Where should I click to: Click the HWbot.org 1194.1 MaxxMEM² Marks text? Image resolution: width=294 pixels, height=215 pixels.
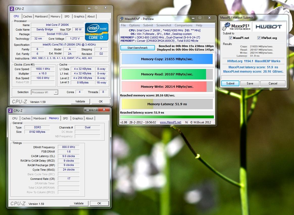click(x=254, y=61)
